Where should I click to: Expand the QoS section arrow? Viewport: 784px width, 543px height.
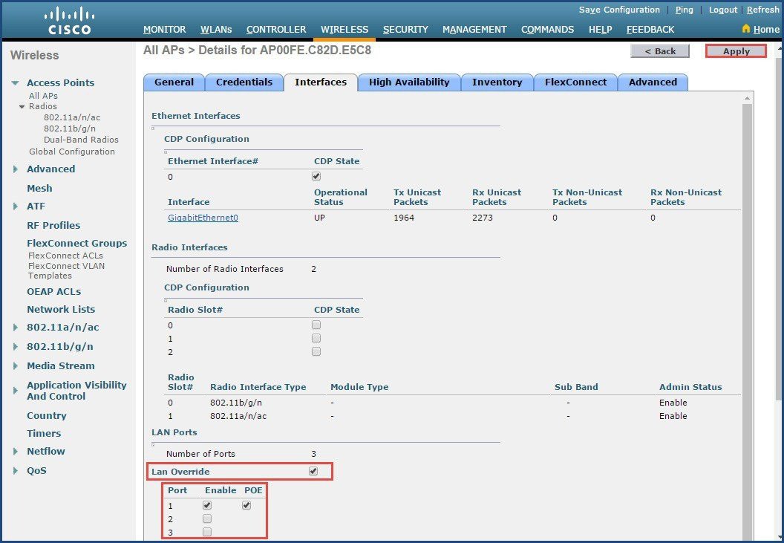pyautogui.click(x=16, y=470)
